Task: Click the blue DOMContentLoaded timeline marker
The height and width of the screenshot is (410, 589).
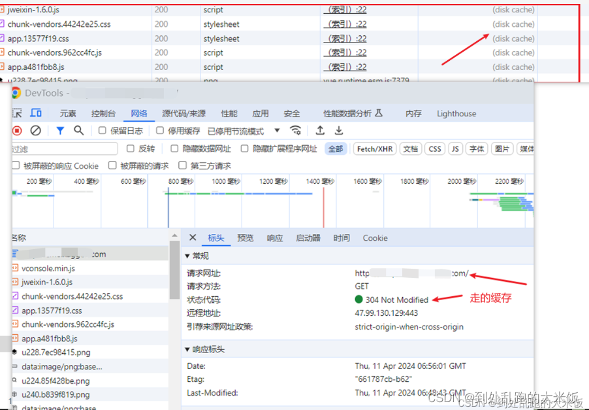Action: pyautogui.click(x=168, y=207)
